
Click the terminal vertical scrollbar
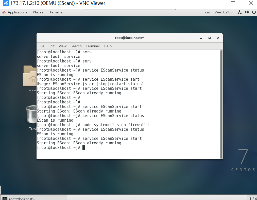[x=221, y=104]
